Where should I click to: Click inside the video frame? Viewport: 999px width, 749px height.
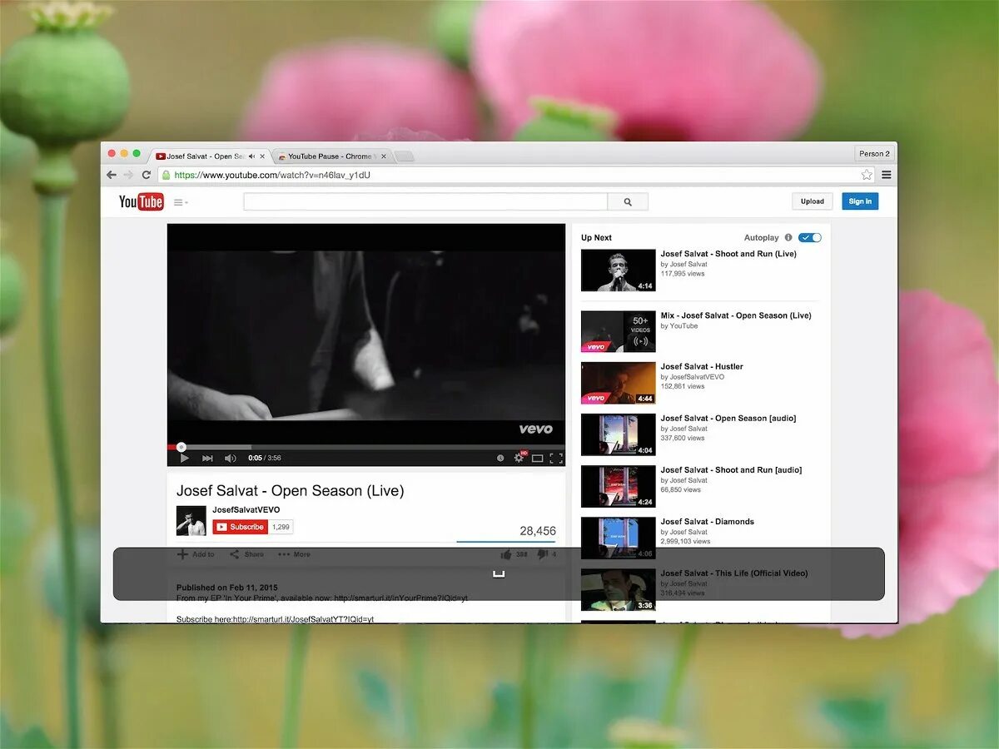point(366,334)
